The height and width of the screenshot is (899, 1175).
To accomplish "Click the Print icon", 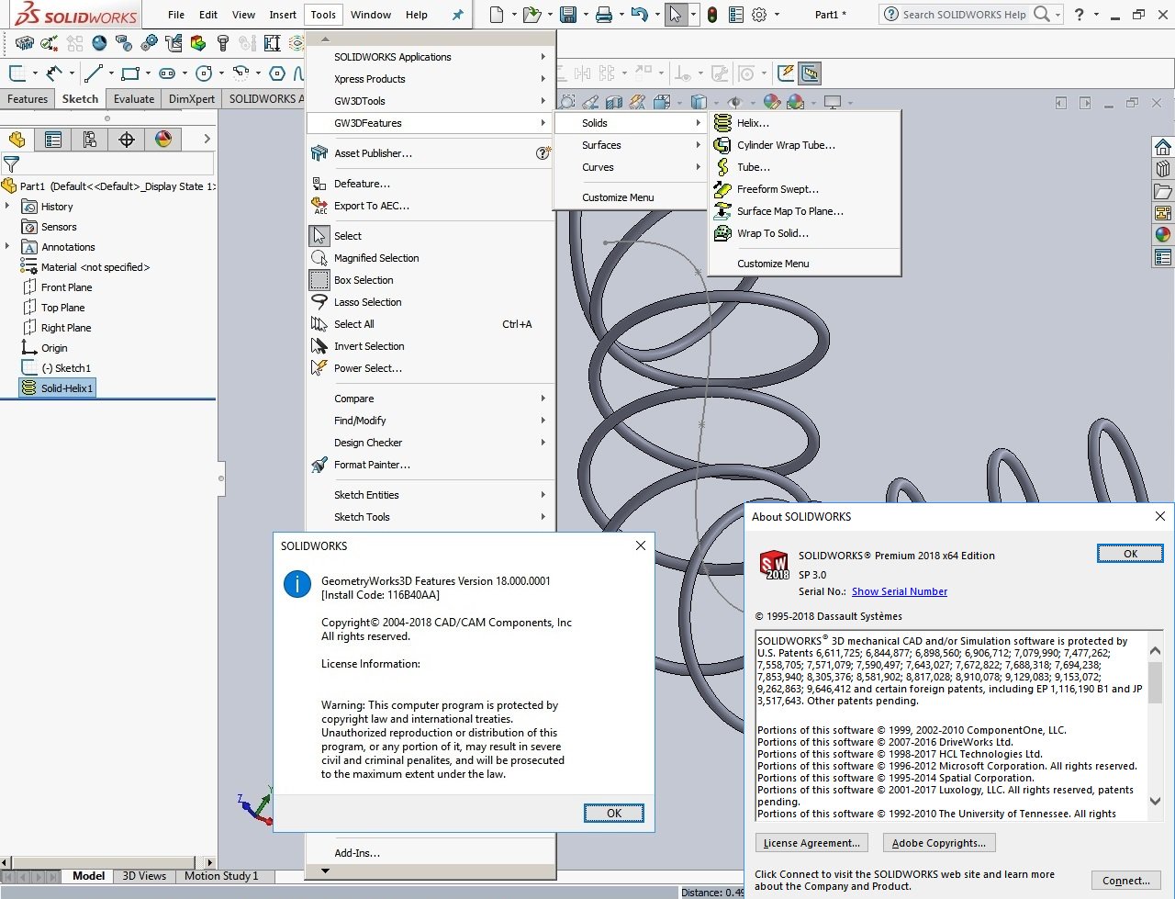I will [603, 15].
